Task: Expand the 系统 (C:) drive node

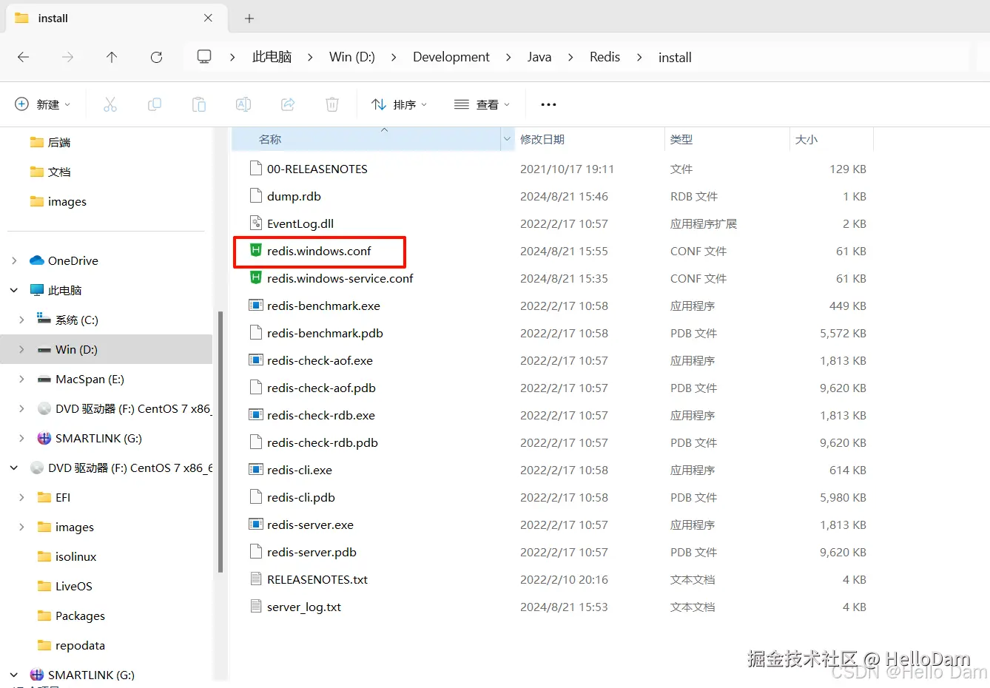Action: pos(21,320)
